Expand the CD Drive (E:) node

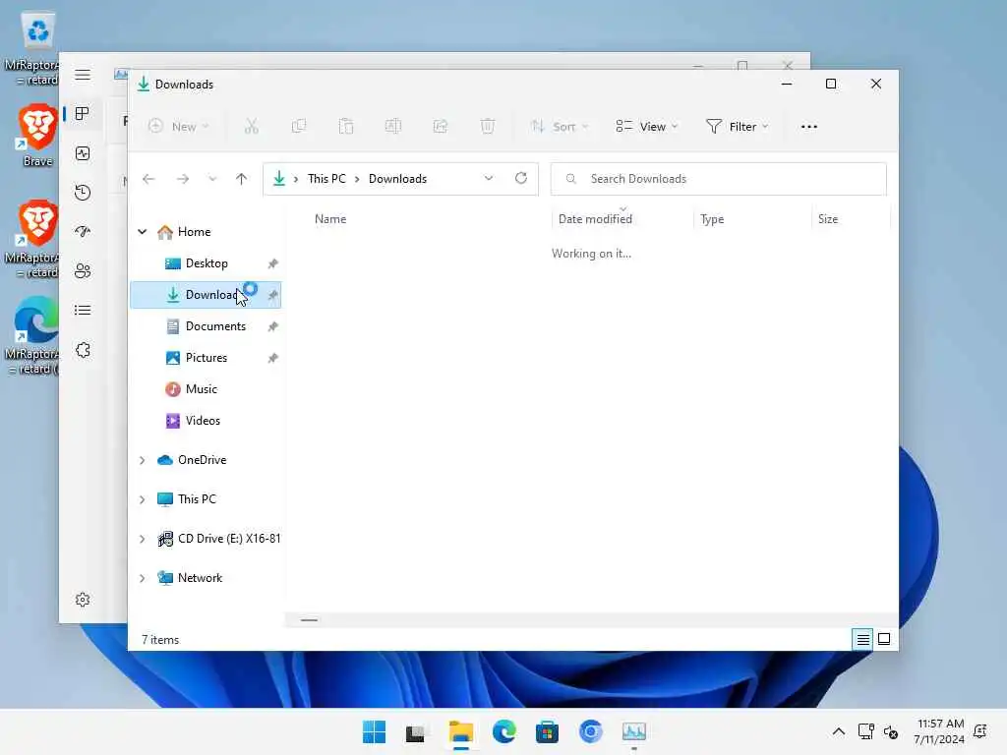[x=143, y=540]
